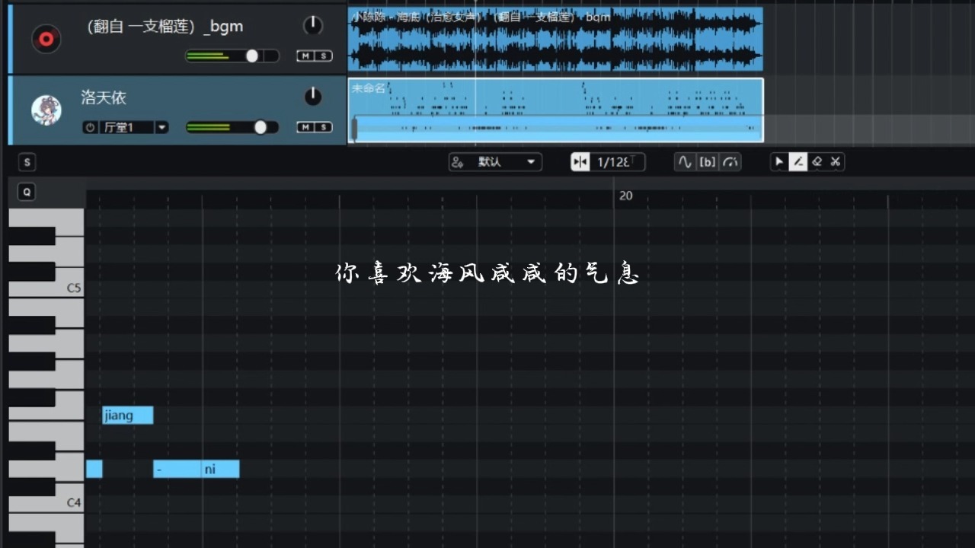Click the vocal clip's left edge handle

pos(354,129)
